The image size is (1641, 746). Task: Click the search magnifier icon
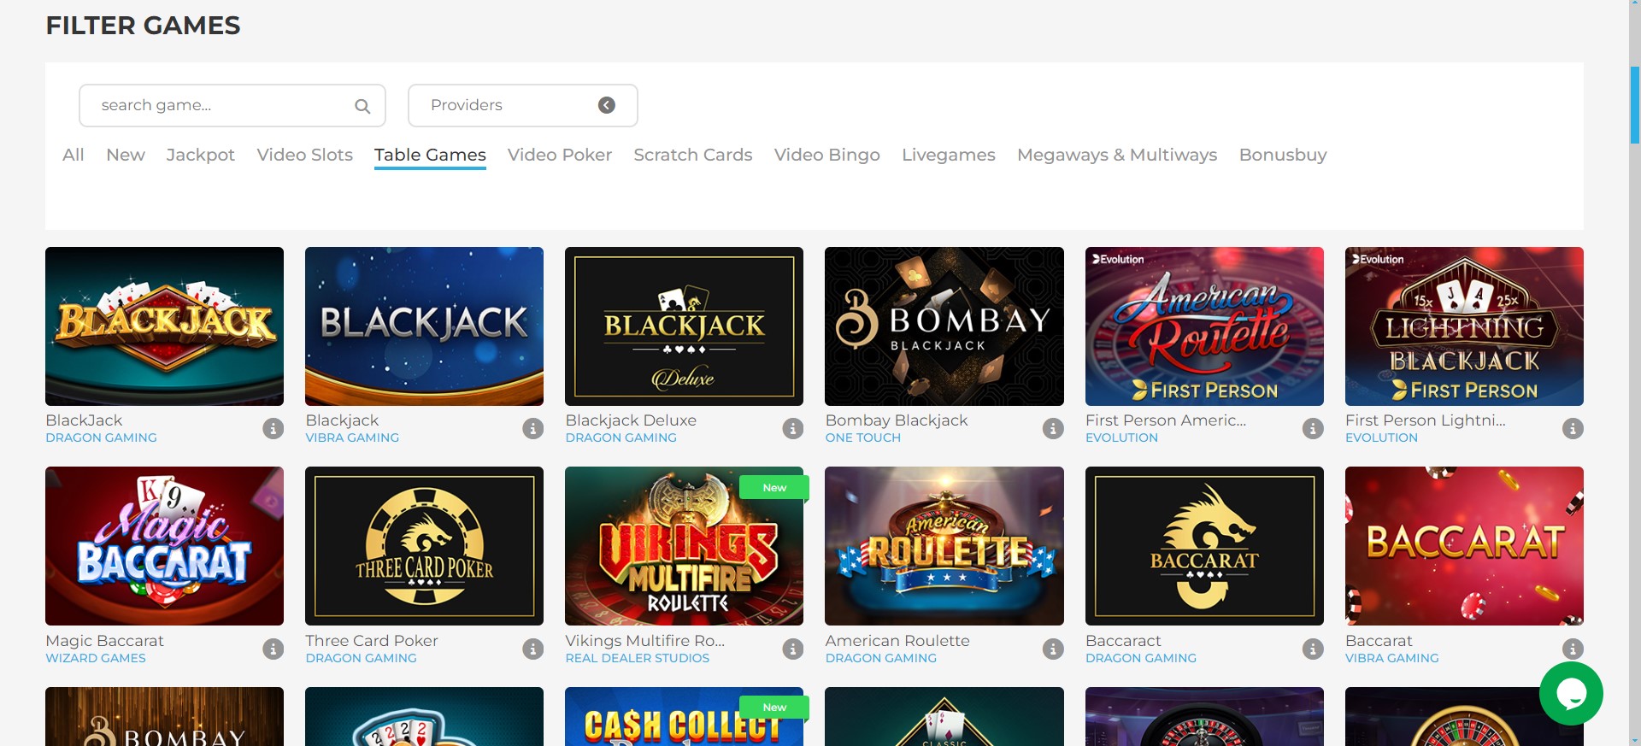pyautogui.click(x=362, y=106)
